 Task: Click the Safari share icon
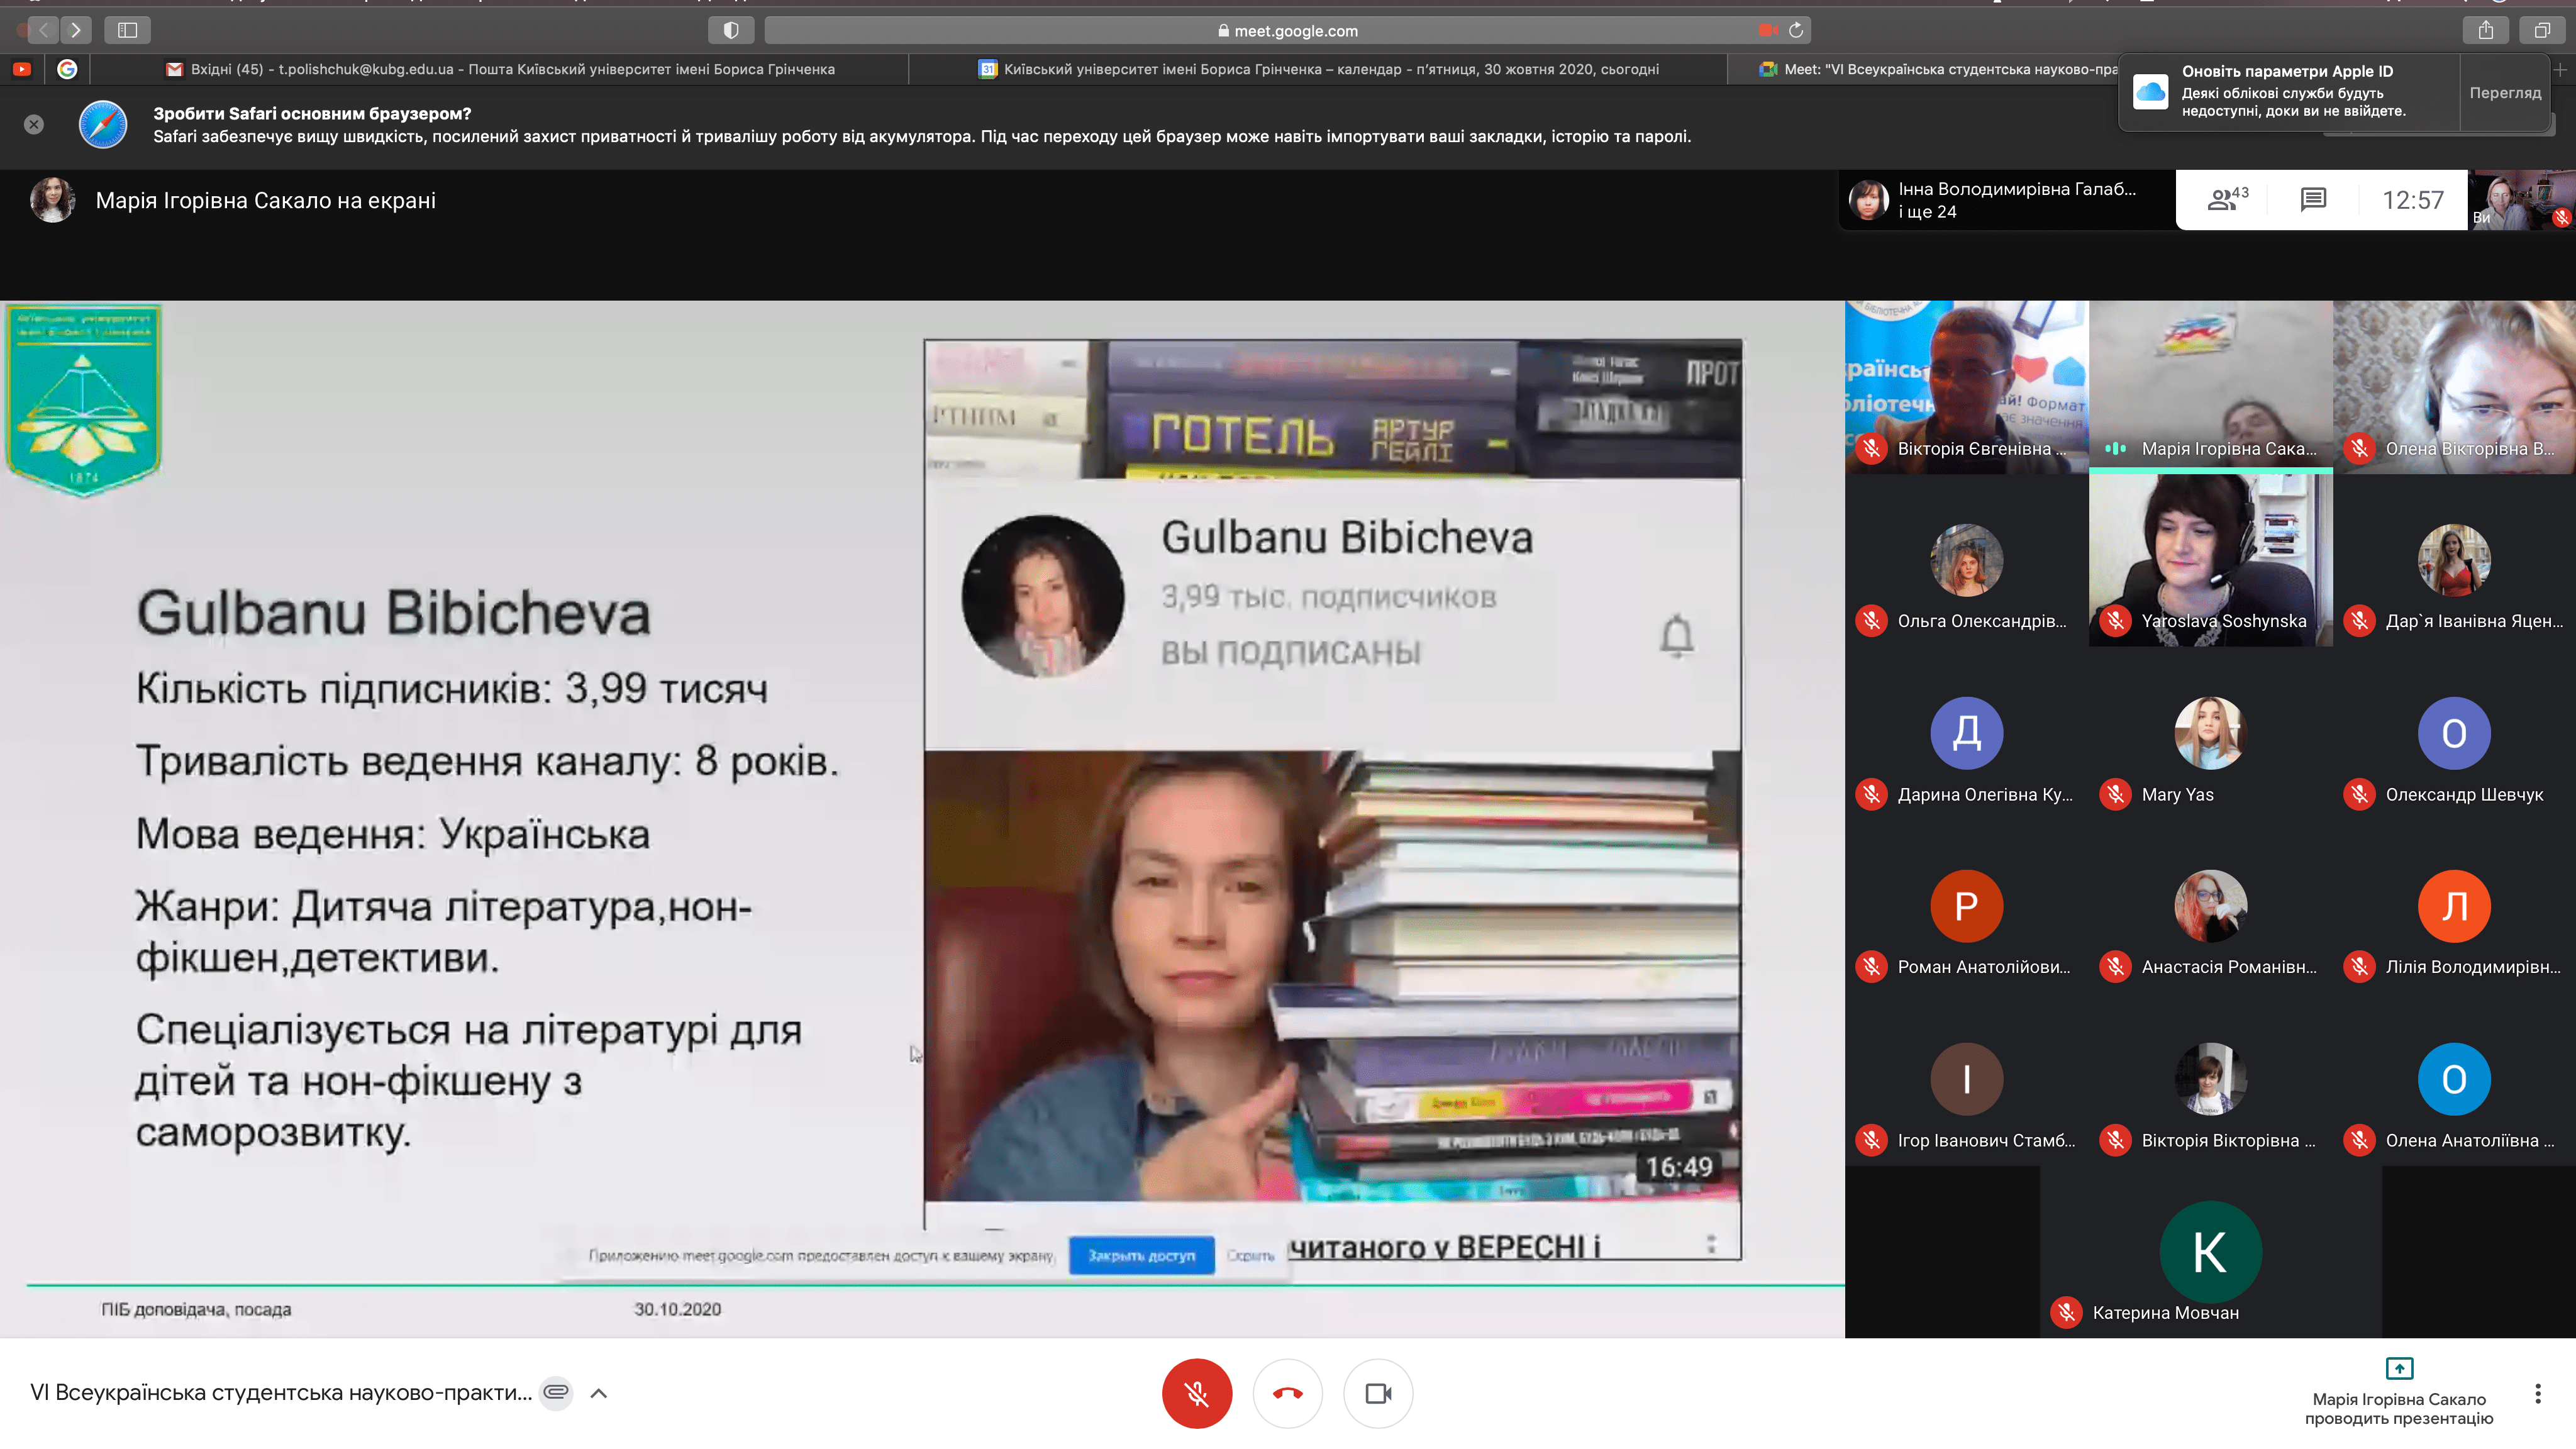(x=2485, y=30)
